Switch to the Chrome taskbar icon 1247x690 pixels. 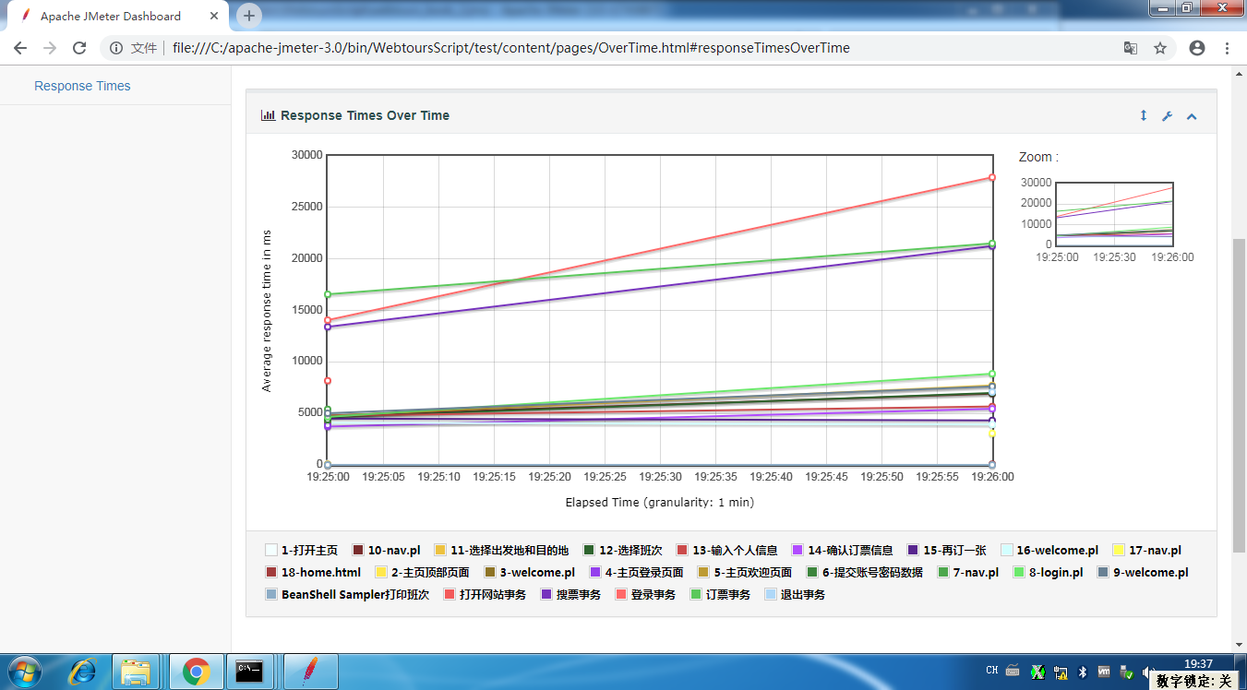pos(195,672)
